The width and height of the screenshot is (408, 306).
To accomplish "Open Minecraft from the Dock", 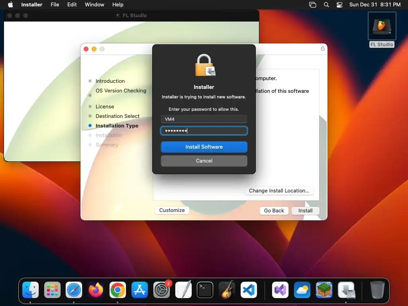I will (x=324, y=290).
